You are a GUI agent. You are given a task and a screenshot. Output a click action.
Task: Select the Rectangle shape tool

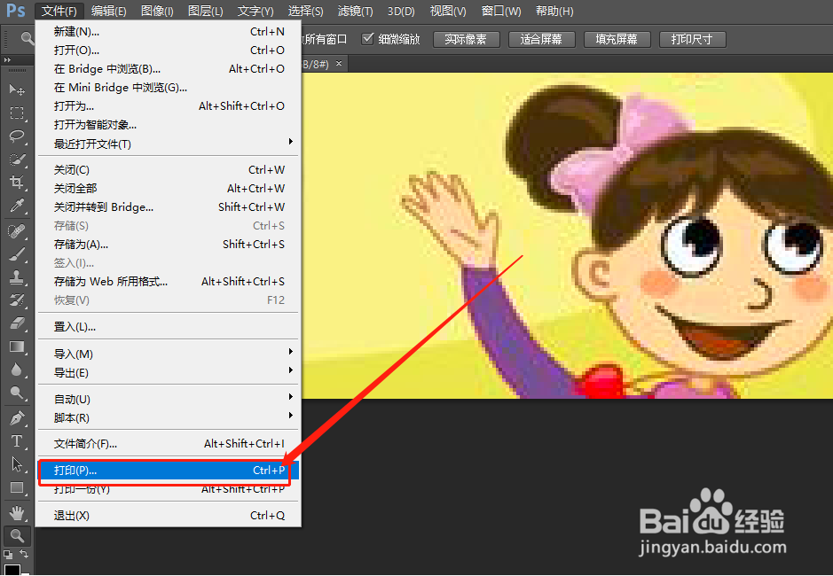click(17, 487)
